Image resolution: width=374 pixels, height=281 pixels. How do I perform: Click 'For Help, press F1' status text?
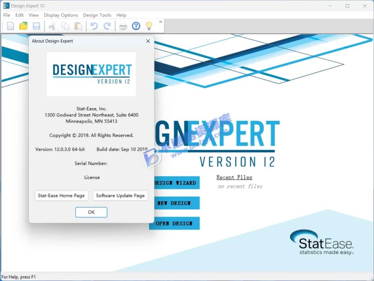pyautogui.click(x=18, y=277)
